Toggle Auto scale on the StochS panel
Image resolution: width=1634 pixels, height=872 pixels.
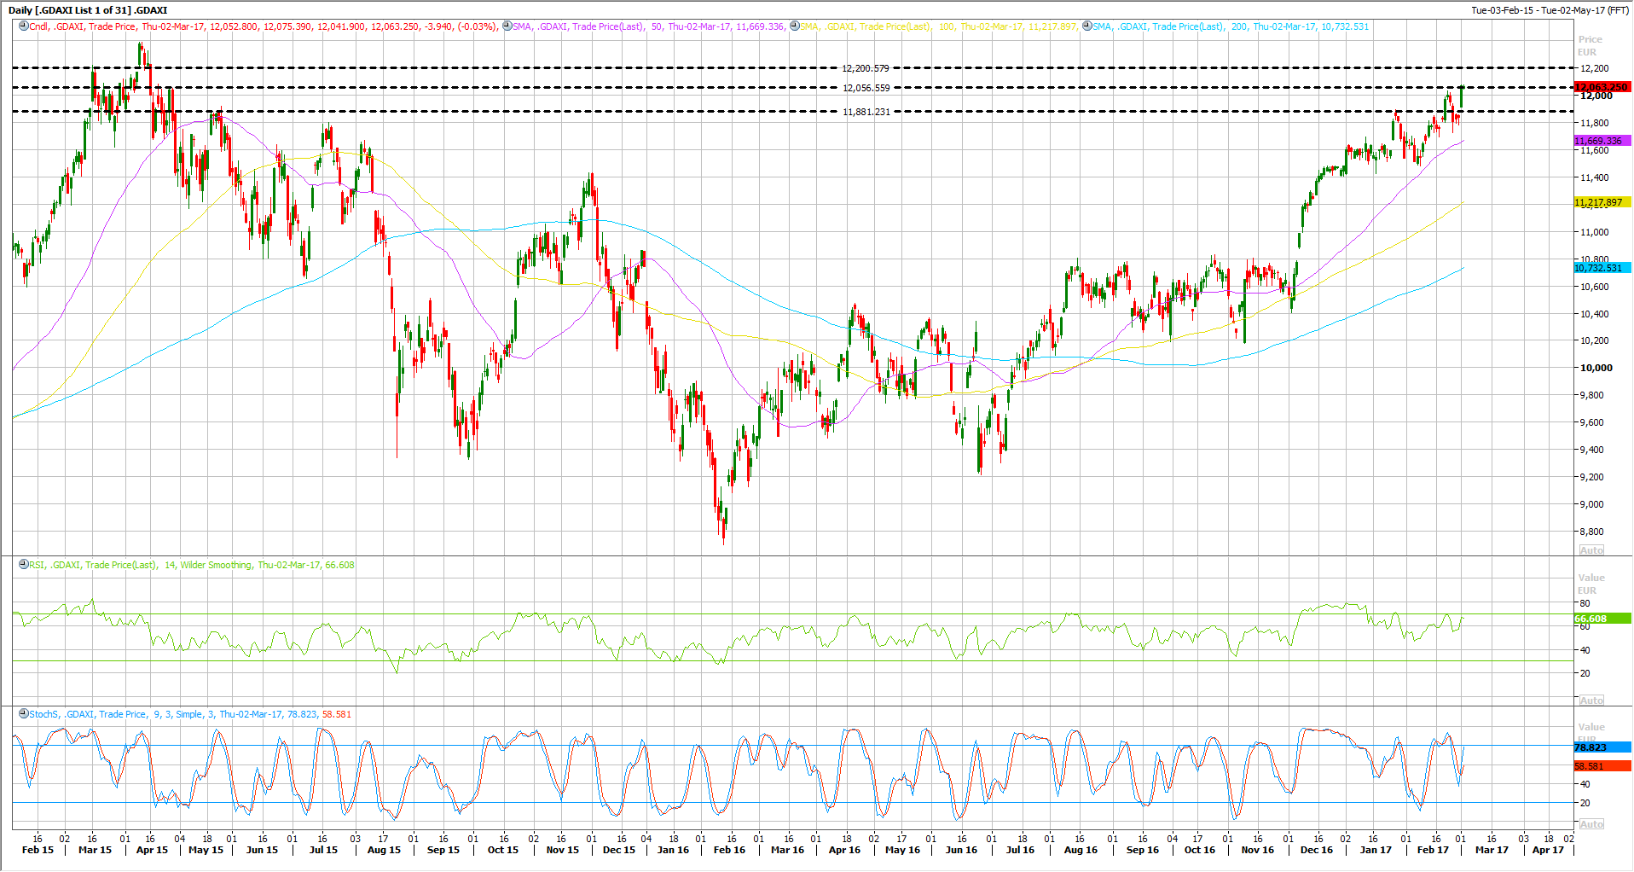[1591, 824]
